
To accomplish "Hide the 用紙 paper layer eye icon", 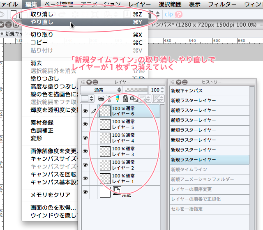I will tap(85, 192).
